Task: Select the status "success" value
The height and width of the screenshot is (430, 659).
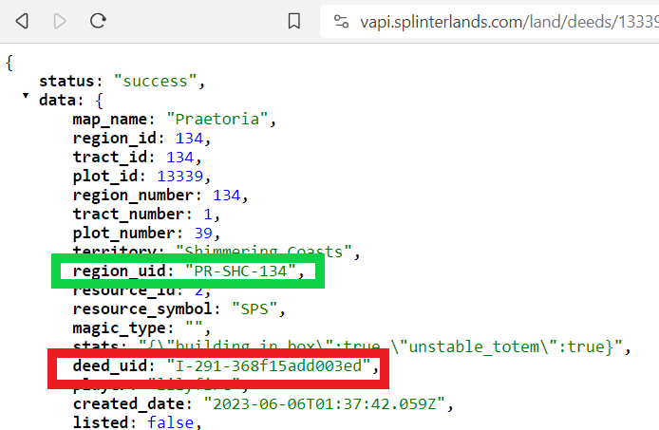Action: 155,81
